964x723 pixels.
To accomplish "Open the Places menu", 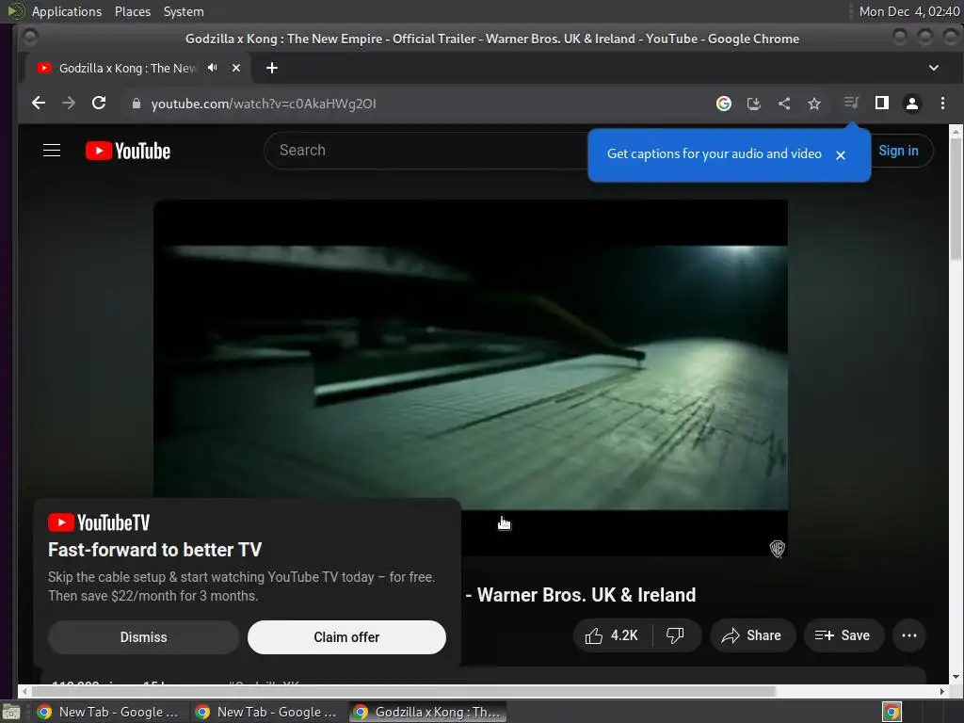I will 132,11.
